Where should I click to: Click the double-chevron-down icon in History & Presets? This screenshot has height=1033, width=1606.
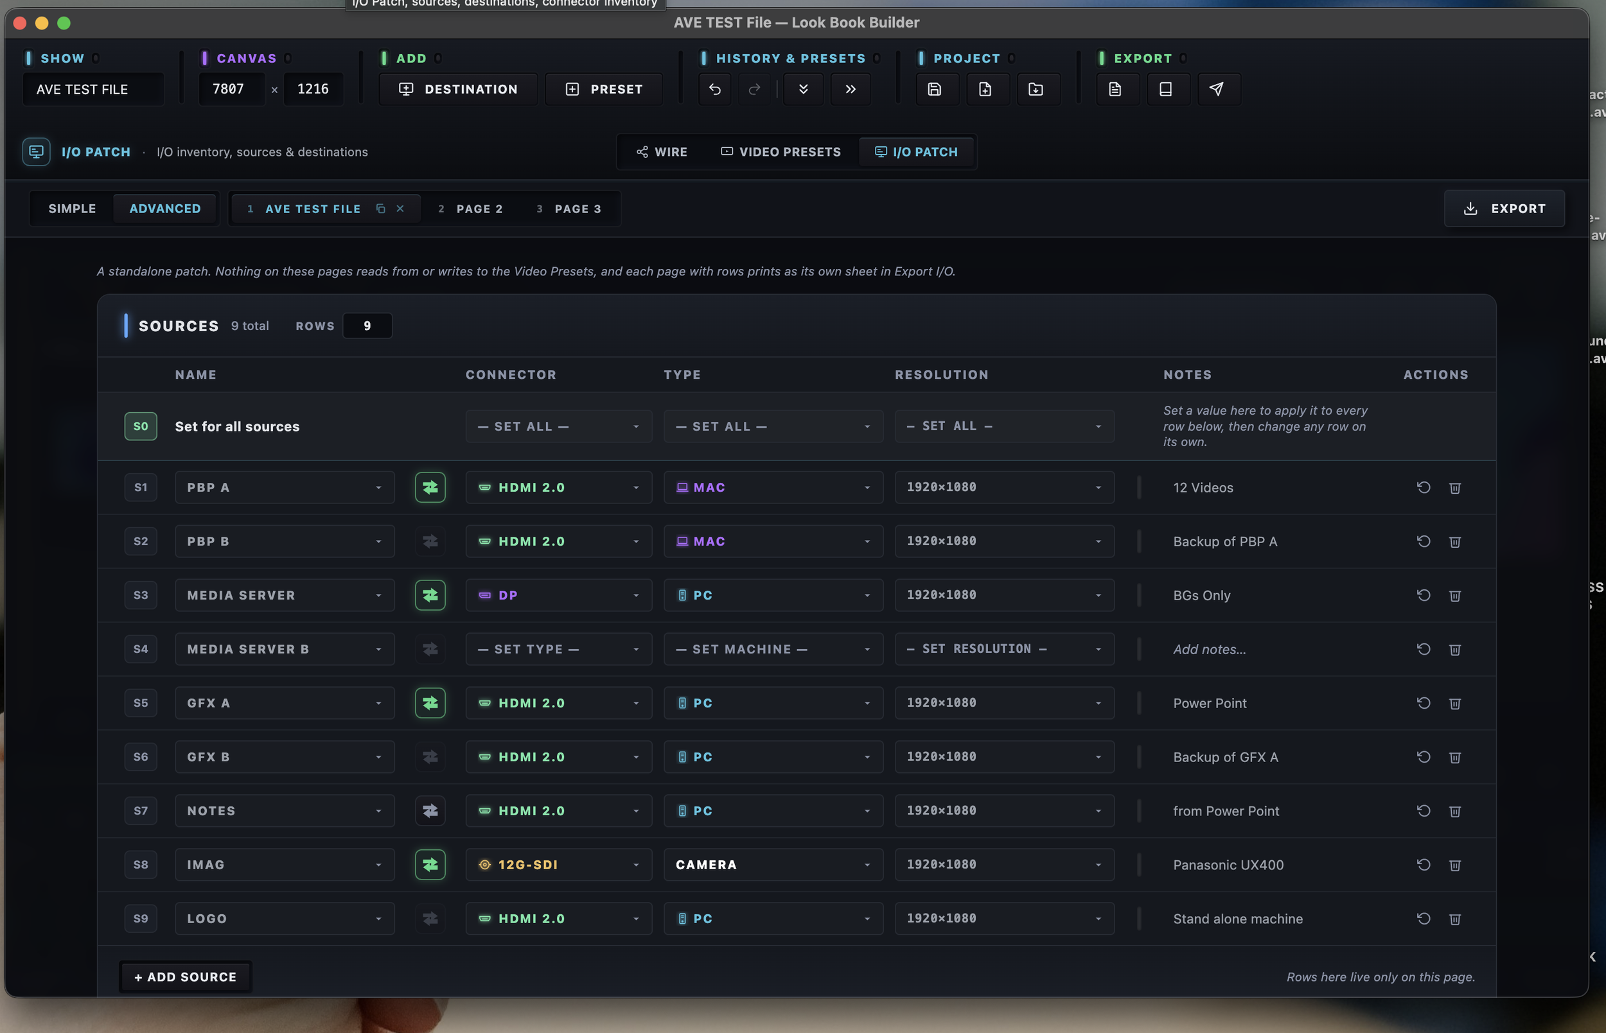[804, 89]
